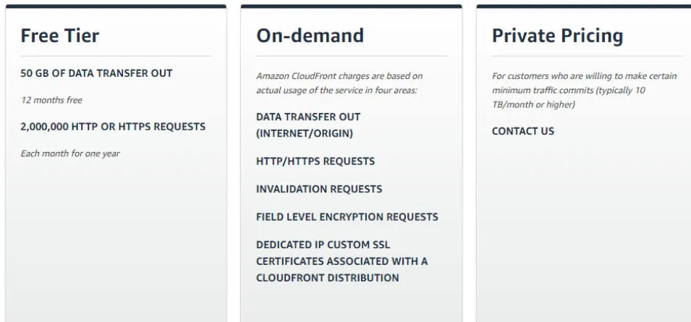This screenshot has width=691, height=322.
Task: Follow the Contact Us link
Action: point(523,131)
